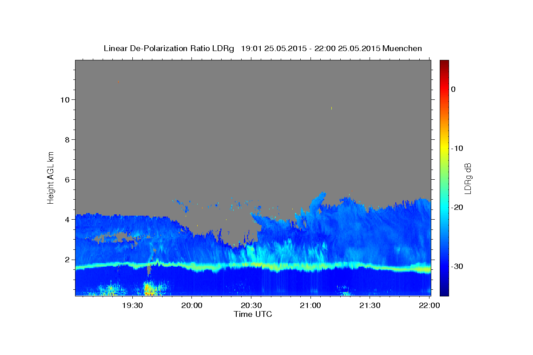533x355 pixels.
Task: Click the 'Time UTC' axis label
Action: [253, 314]
